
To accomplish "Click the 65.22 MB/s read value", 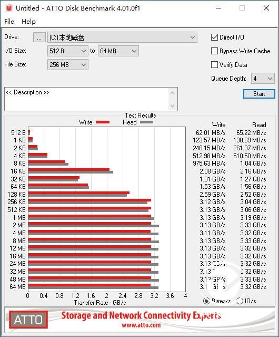I will pos(251,133).
